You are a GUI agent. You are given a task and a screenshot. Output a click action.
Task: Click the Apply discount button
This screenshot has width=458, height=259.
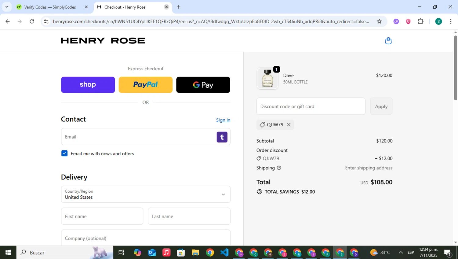coord(381,106)
